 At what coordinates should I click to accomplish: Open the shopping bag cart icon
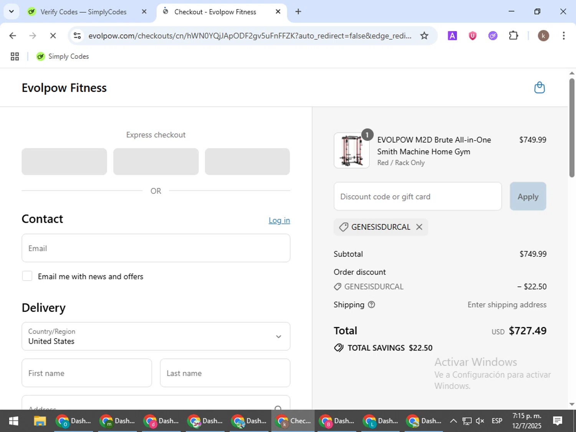540,88
